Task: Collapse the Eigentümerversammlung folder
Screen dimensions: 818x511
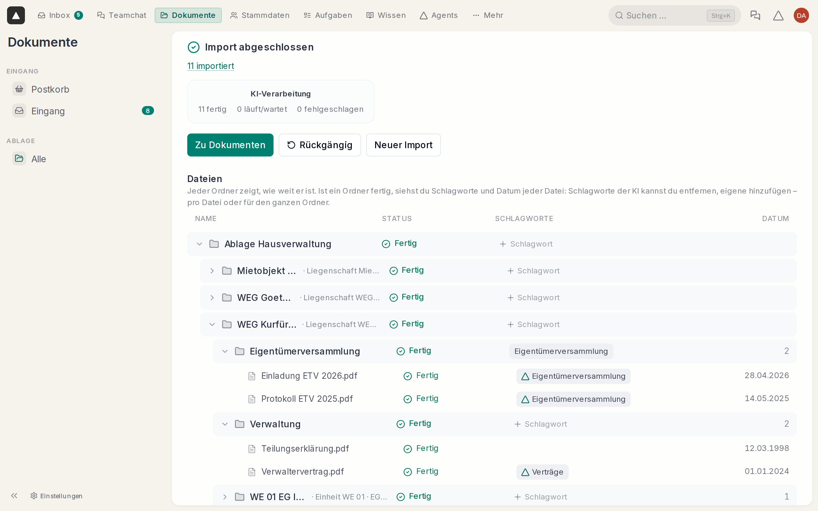Action: pos(225,351)
